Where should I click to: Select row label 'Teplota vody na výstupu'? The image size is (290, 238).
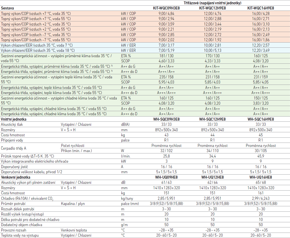pos(20,235)
